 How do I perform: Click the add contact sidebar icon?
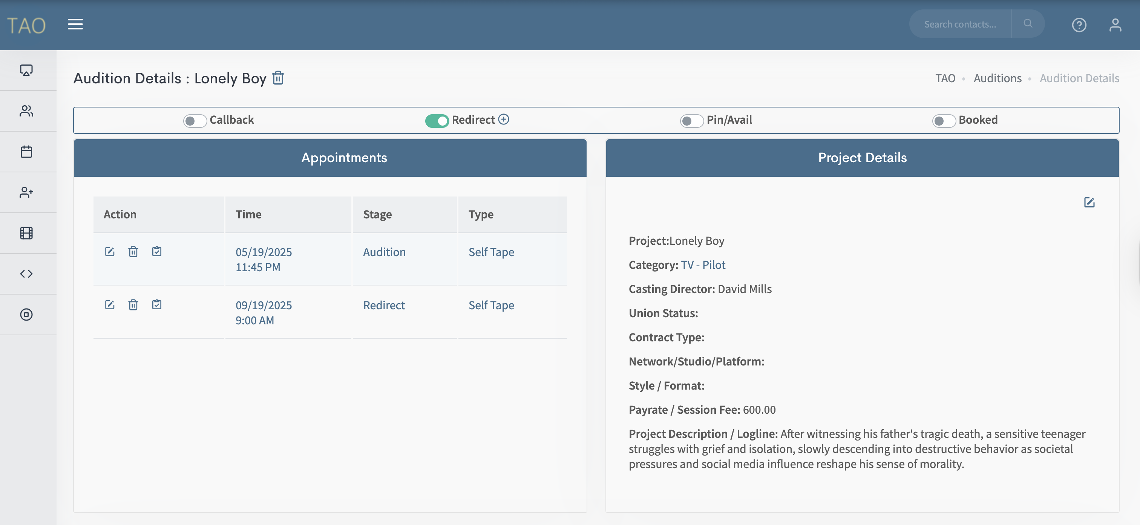tap(26, 193)
